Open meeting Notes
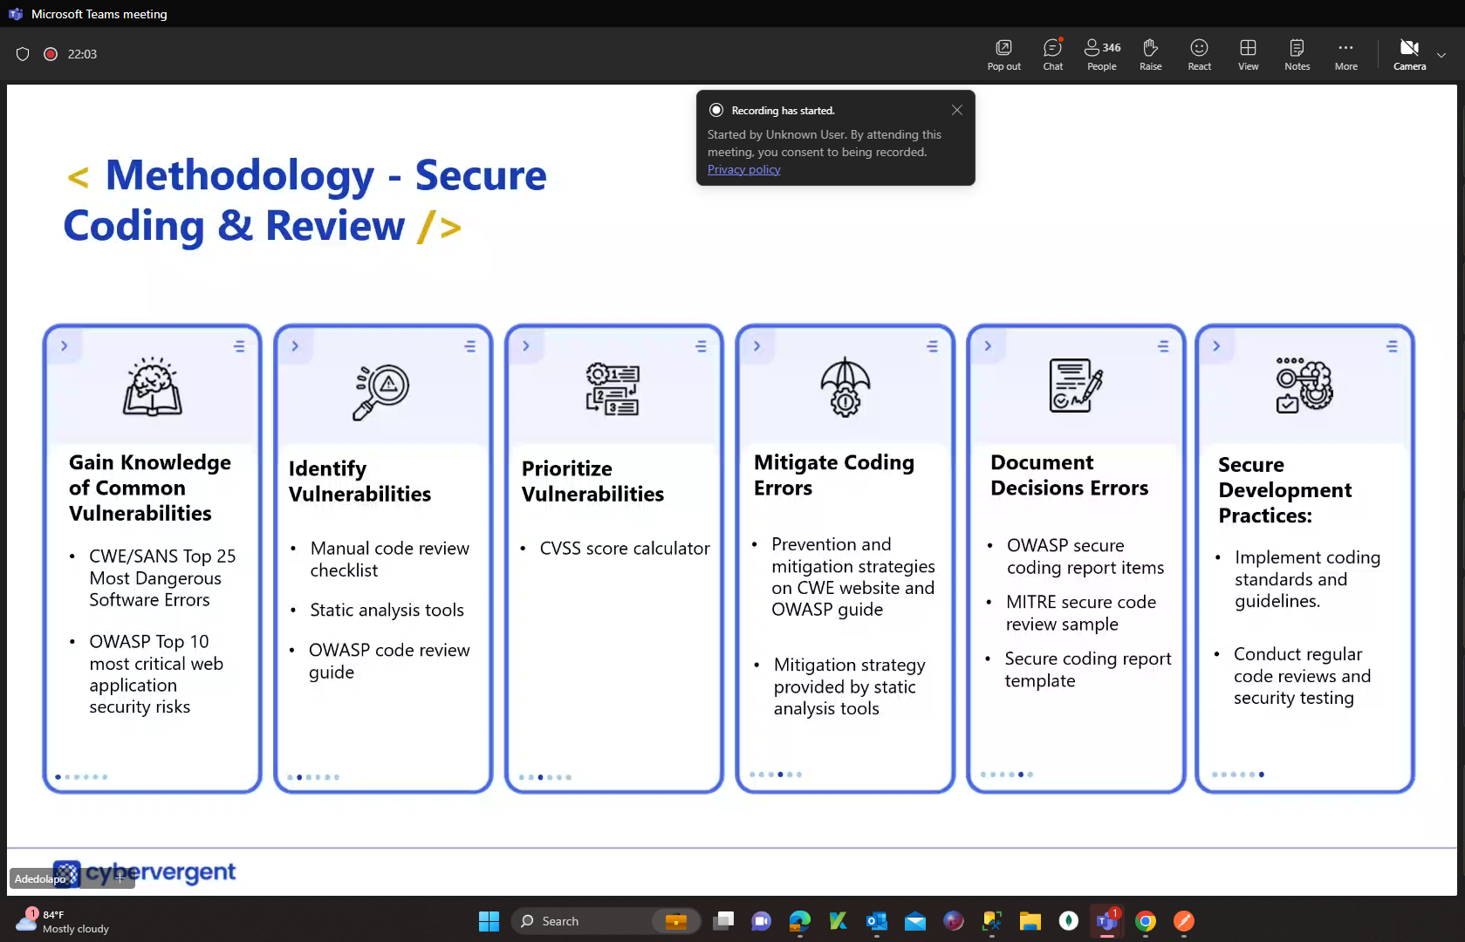 pyautogui.click(x=1297, y=54)
